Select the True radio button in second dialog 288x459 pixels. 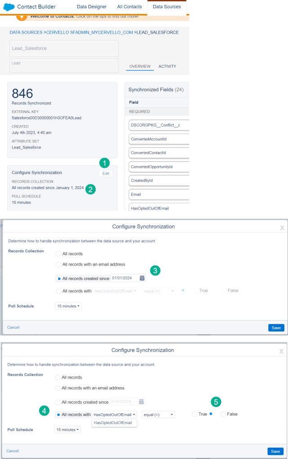coord(195,414)
